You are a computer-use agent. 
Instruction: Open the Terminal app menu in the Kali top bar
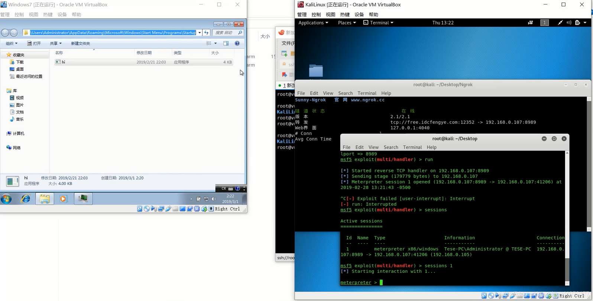pos(378,23)
